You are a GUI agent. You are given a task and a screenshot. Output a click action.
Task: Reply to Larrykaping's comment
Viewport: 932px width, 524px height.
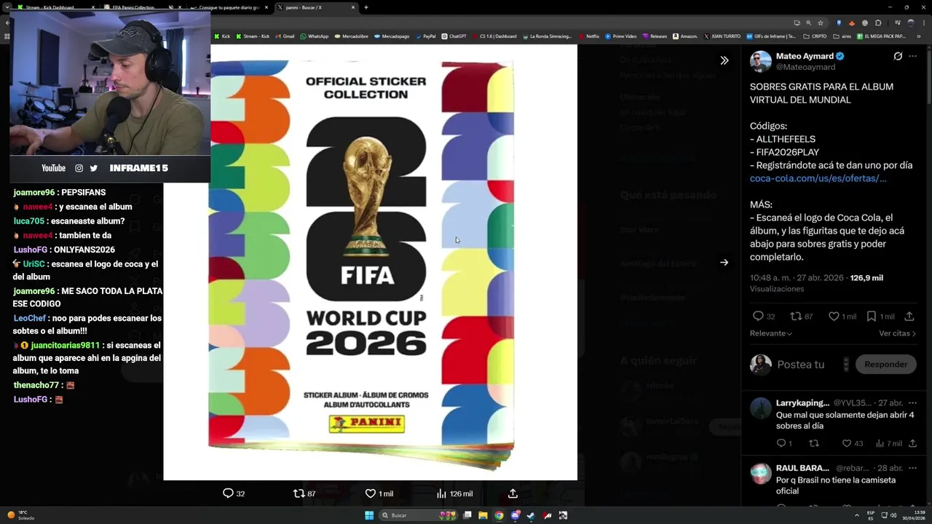[x=781, y=443]
